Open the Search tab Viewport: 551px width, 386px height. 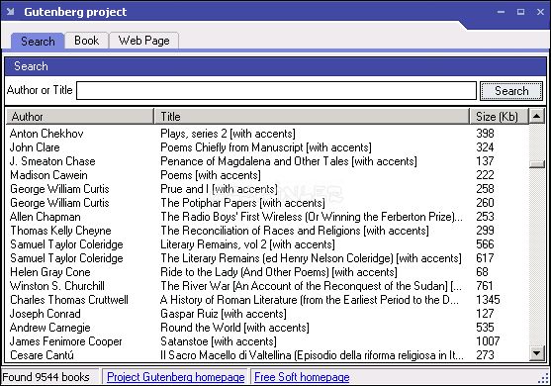[38, 42]
